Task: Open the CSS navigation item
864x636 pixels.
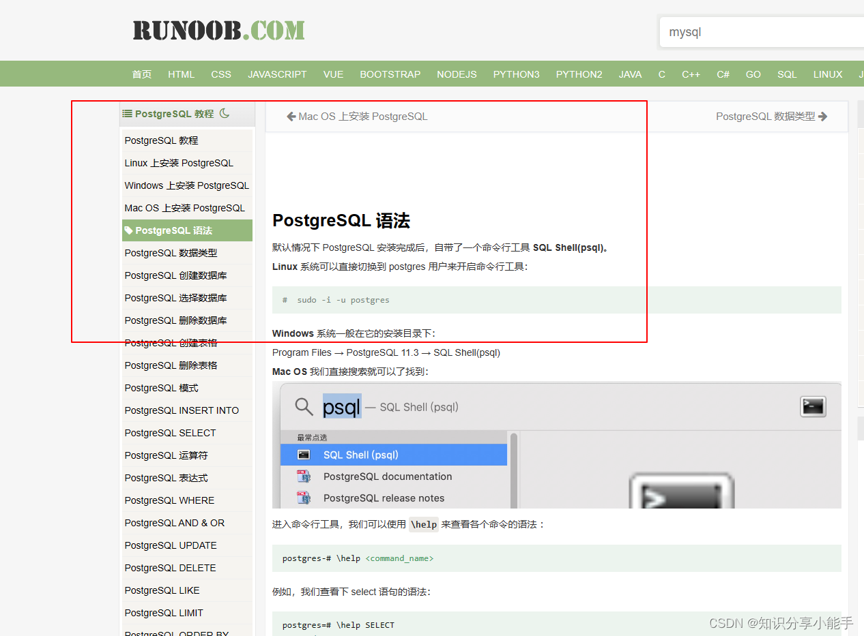Action: point(221,74)
